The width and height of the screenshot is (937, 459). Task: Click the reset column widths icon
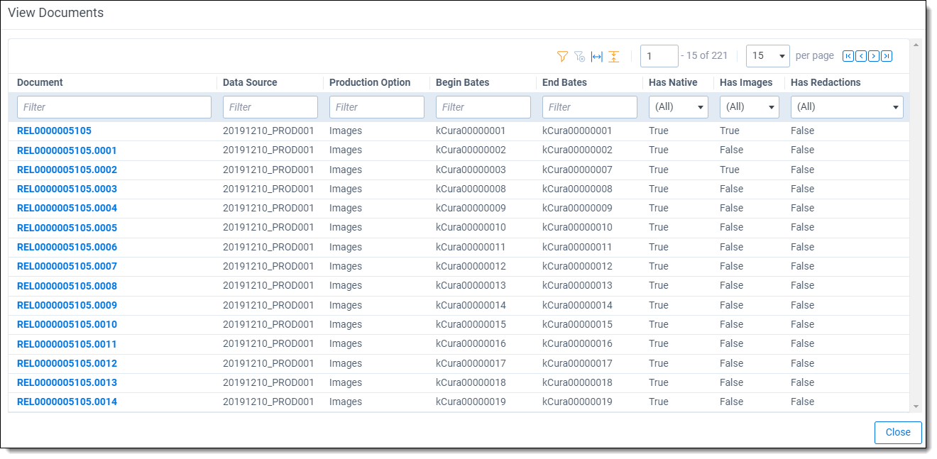pos(596,56)
